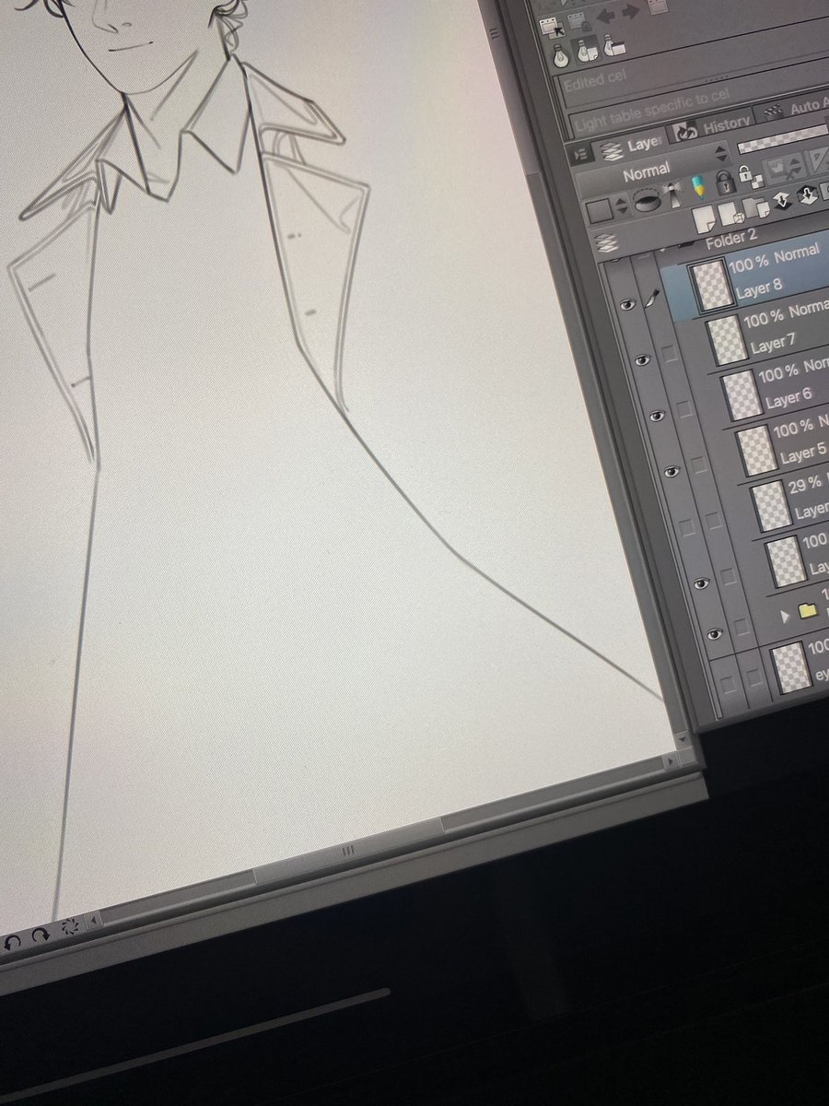Select the Layer 6 thumbnail

click(741, 394)
